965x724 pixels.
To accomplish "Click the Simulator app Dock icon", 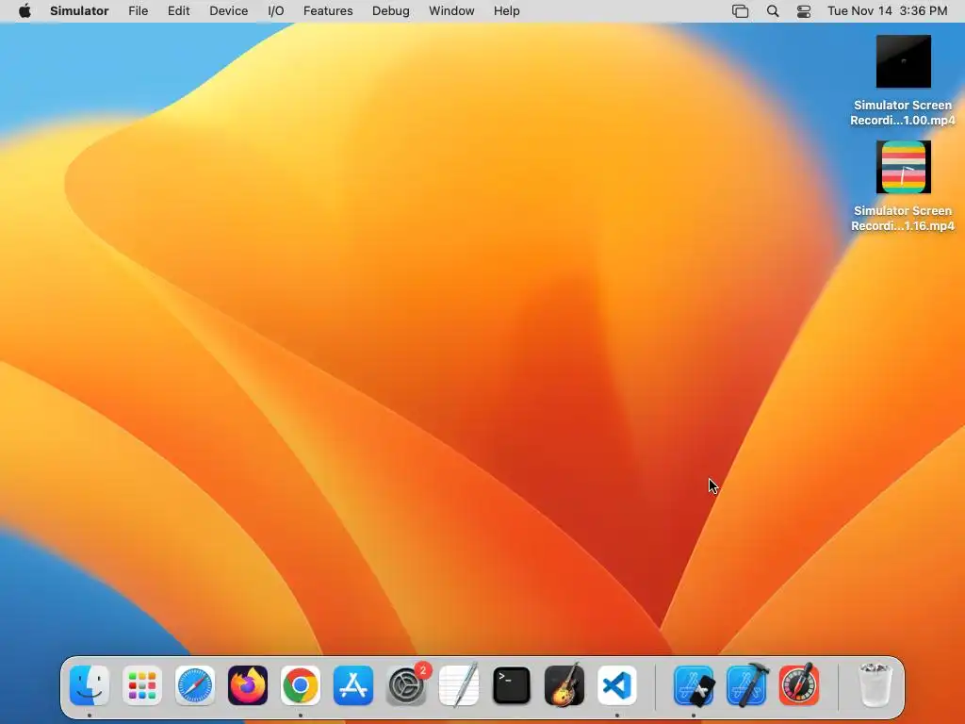I will pyautogui.click(x=694, y=685).
